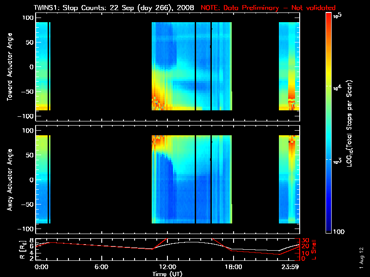Image resolution: width=370 pixels, height=277 pixels.
Task: Click the '8' tick on the R axis
Action: pyautogui.click(x=32, y=241)
